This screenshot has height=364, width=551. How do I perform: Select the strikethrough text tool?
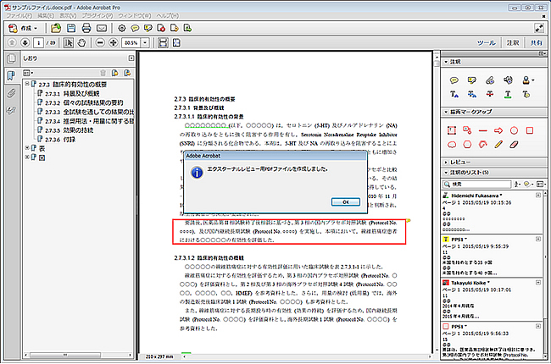pyautogui.click(x=489, y=94)
